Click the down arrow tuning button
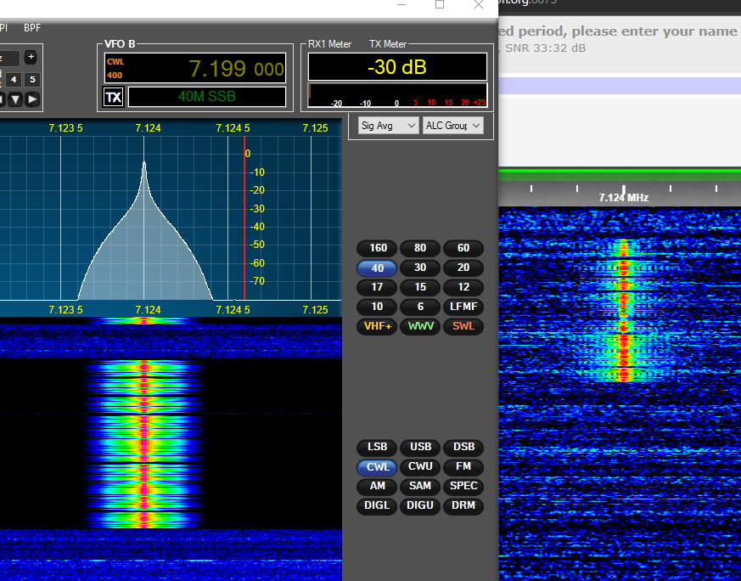 coord(14,99)
